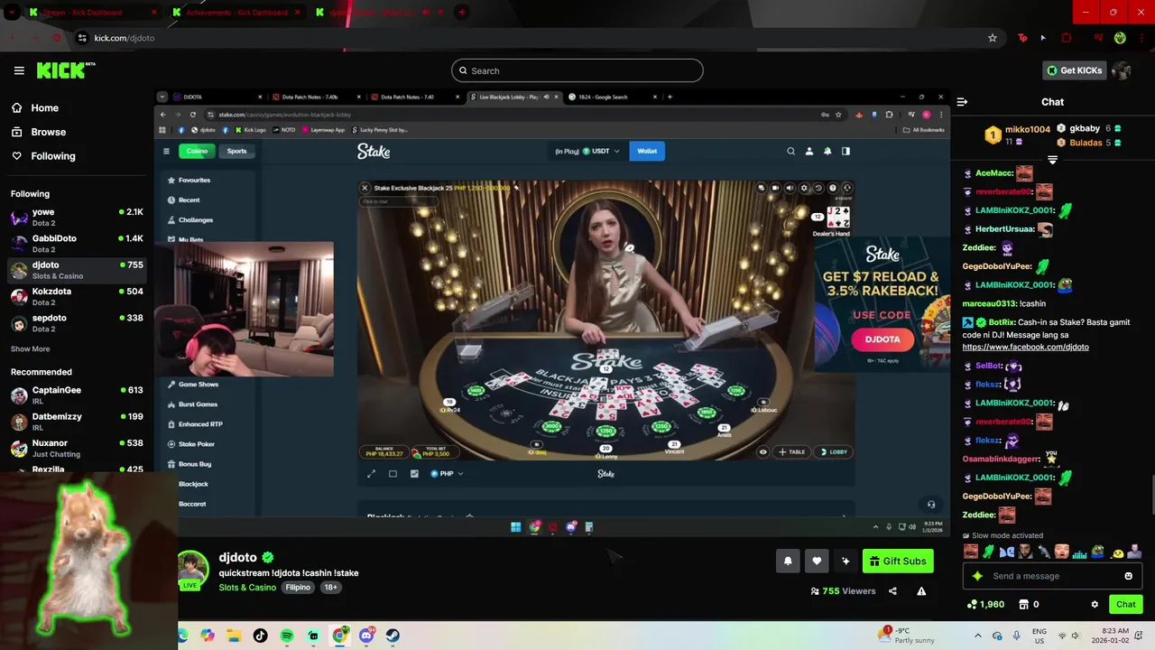Click the microphone icon in system tray
This screenshot has height=650, width=1155.
click(x=1017, y=636)
